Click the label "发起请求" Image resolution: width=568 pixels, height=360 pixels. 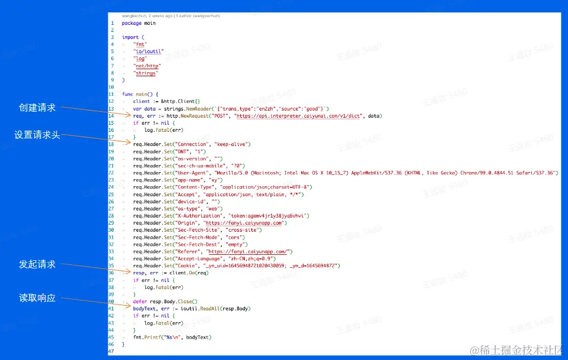click(37, 264)
